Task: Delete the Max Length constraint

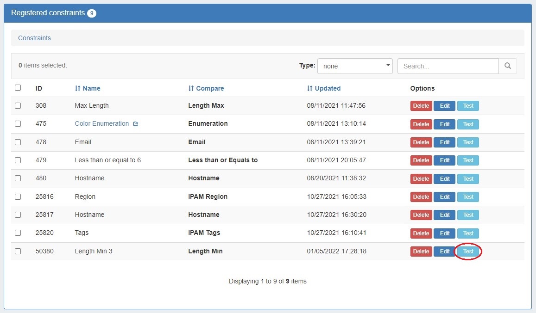Action: pos(421,106)
